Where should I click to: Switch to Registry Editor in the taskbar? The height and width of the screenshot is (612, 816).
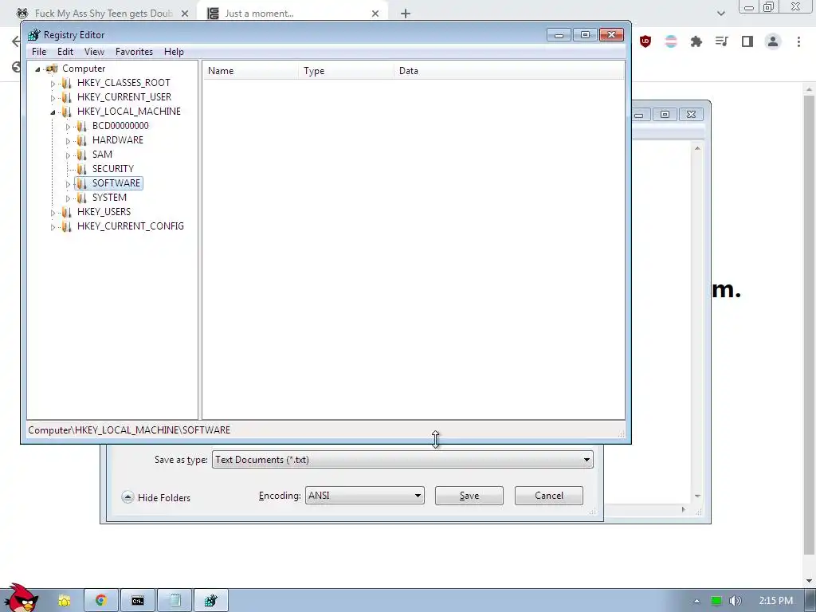coord(210,601)
